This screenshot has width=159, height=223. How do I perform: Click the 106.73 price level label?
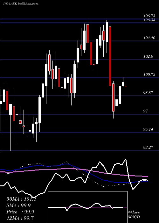(149, 17)
